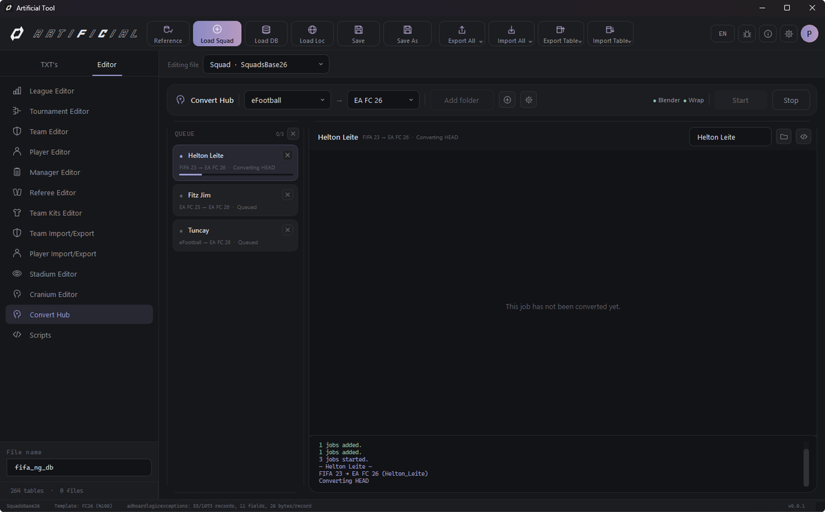Screen dimensions: 825x512
Task: Open Team Kits Editor in sidebar
Action: coord(79,213)
